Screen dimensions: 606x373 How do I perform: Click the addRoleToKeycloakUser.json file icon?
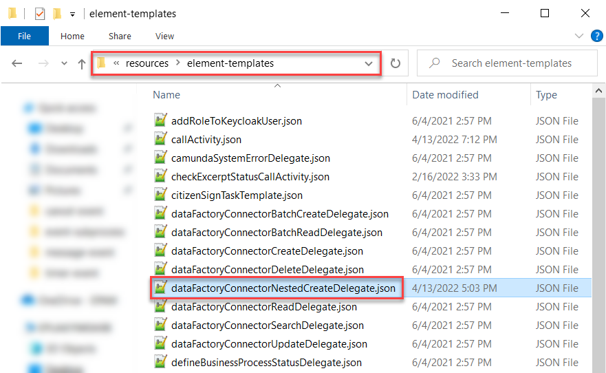pos(160,121)
